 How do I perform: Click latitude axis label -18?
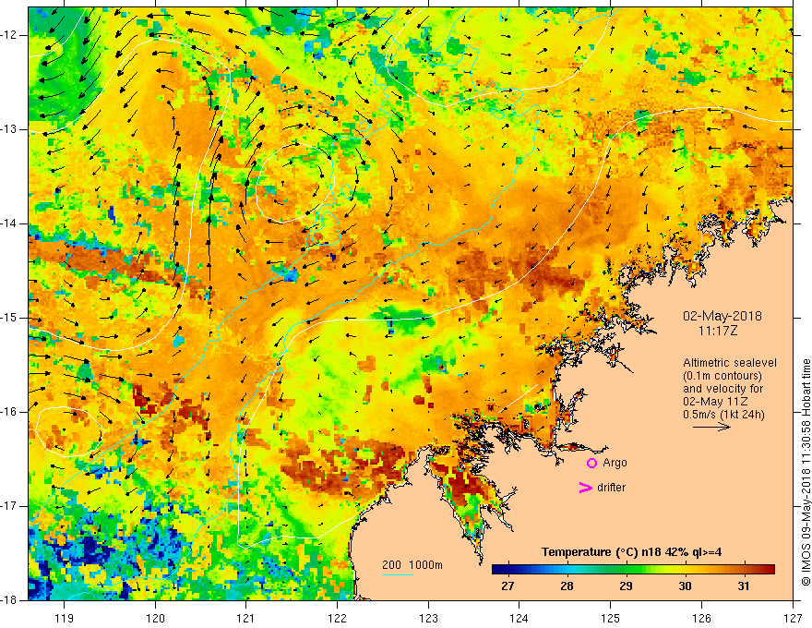point(9,600)
